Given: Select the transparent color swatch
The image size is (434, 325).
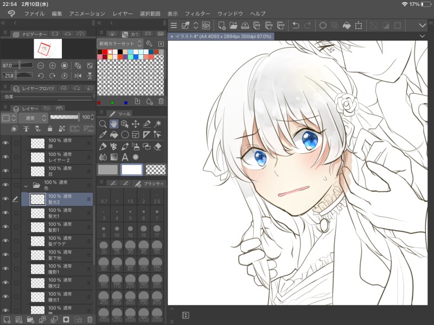Looking at the screenshot, I should (156, 170).
